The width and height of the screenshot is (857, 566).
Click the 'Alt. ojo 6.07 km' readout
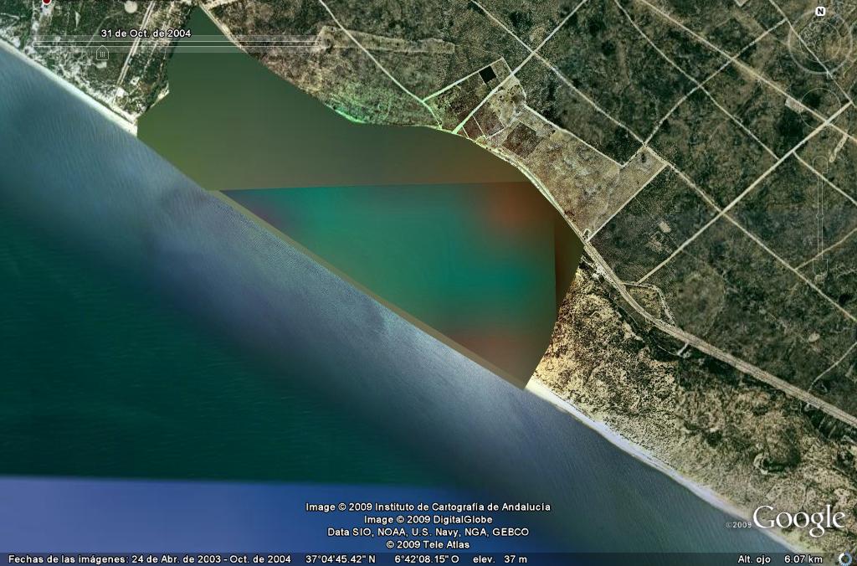click(779, 559)
